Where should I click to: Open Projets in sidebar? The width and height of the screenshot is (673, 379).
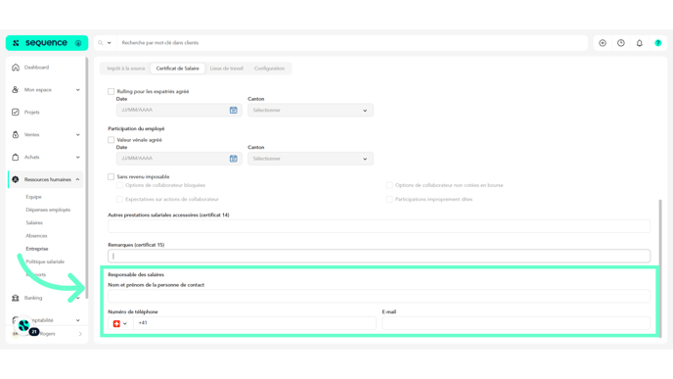pos(31,113)
